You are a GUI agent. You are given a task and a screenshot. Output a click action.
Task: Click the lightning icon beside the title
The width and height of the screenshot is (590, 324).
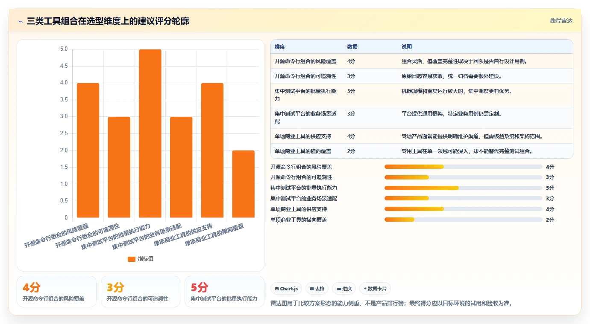[21, 21]
